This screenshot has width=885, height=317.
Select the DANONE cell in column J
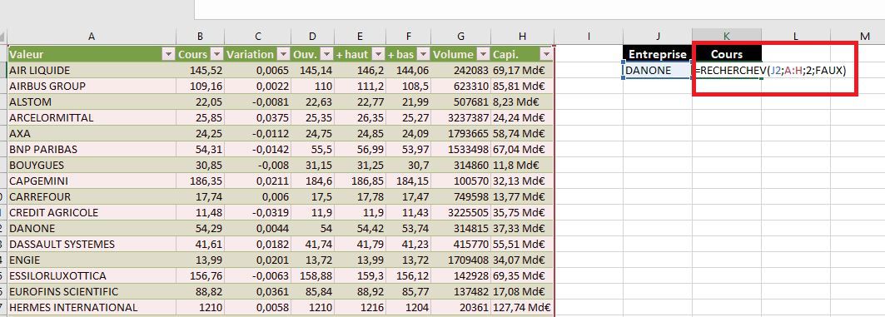point(658,71)
